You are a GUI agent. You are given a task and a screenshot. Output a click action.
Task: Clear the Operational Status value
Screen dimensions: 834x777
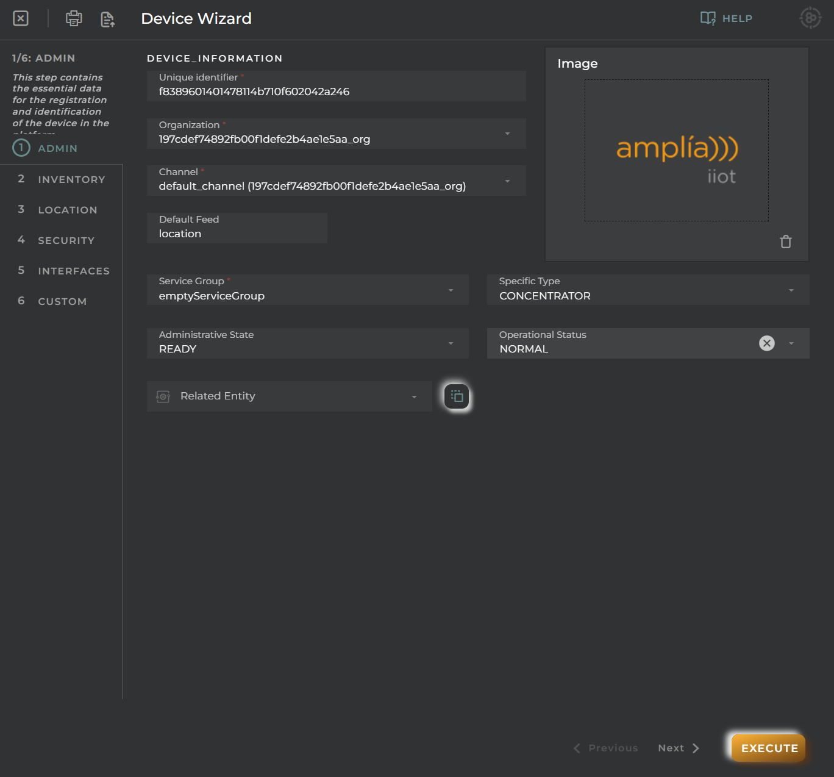[x=767, y=343]
